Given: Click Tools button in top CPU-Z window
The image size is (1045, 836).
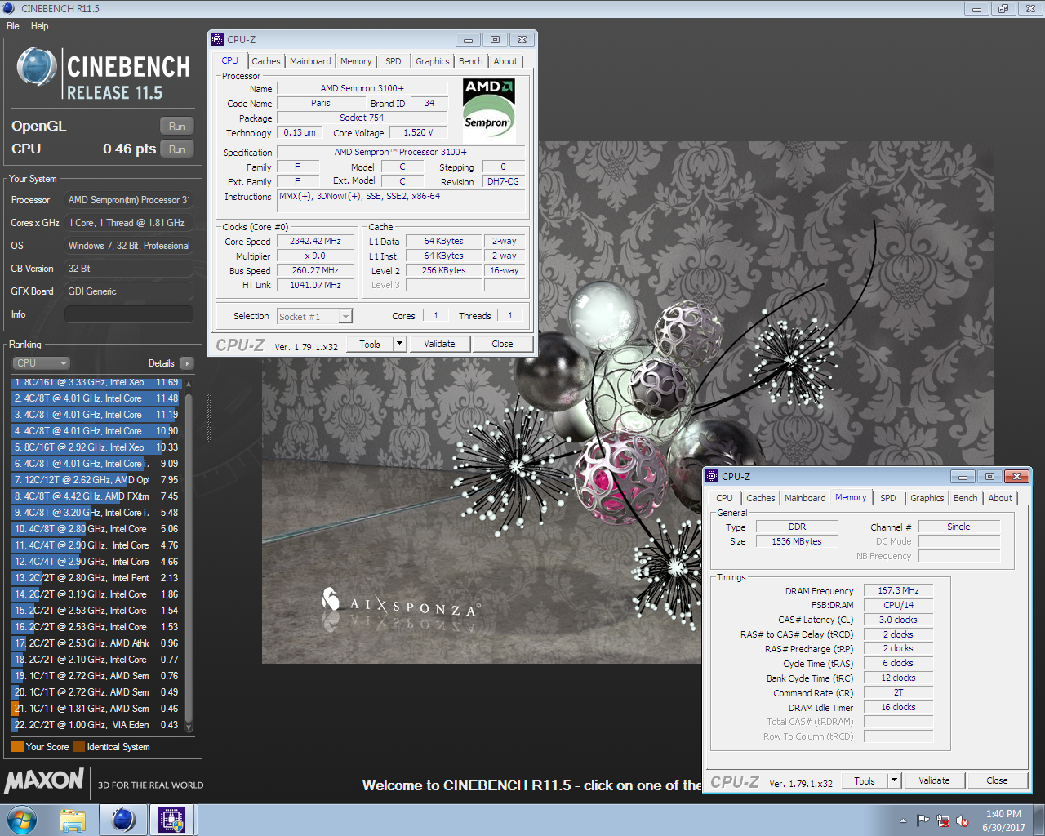Looking at the screenshot, I should pyautogui.click(x=370, y=345).
